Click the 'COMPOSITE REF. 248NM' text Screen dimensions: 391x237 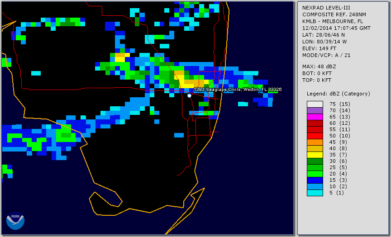tap(334, 14)
